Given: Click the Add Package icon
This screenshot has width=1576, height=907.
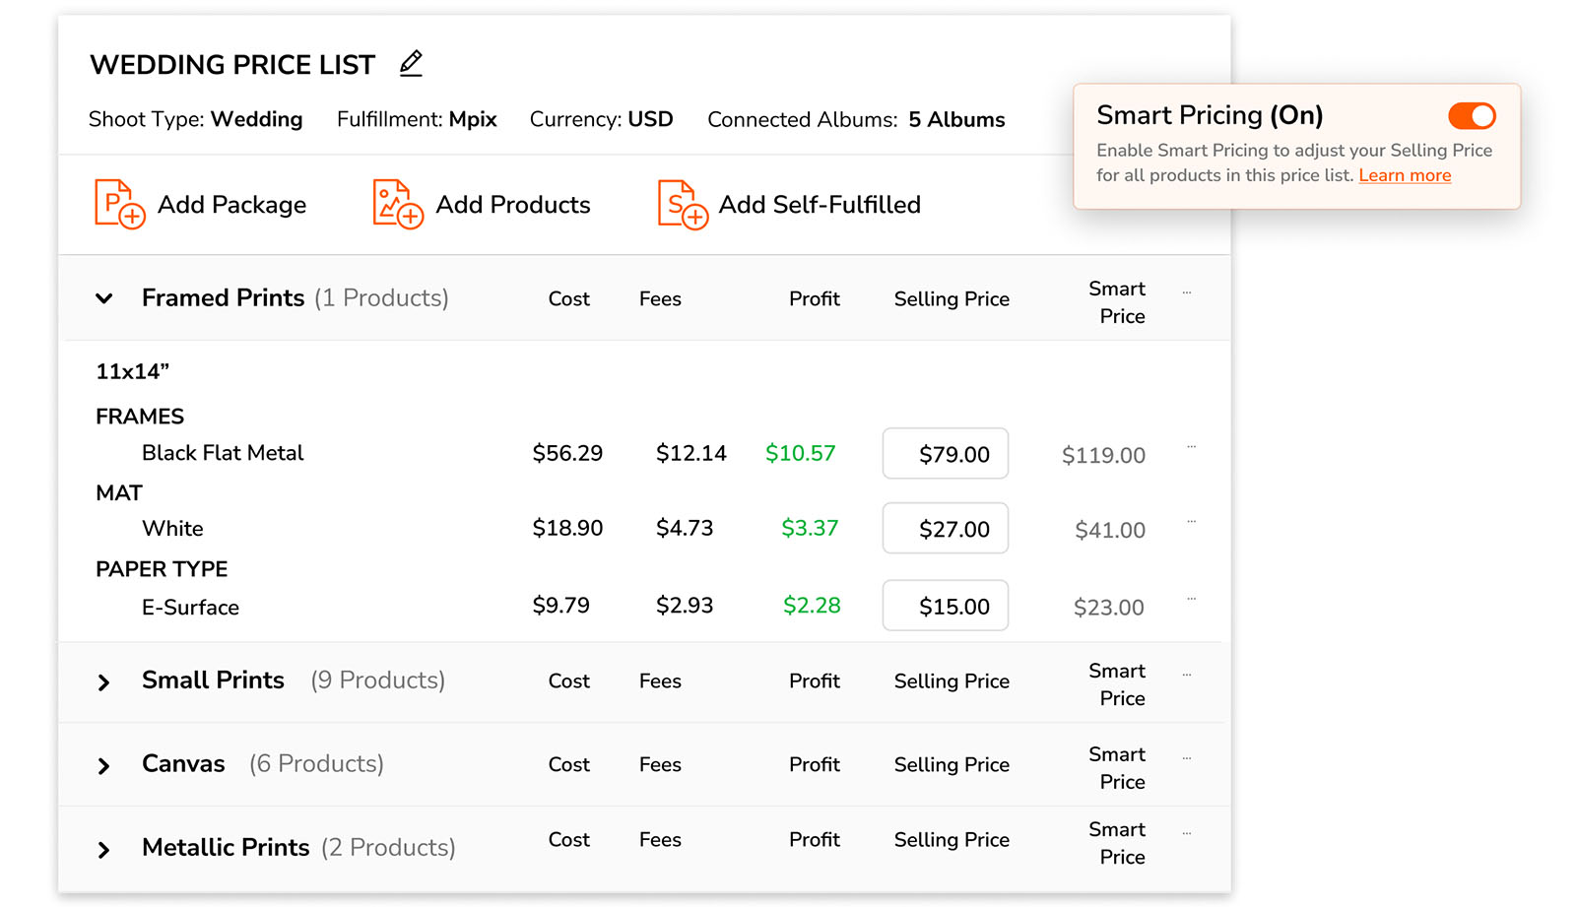Looking at the screenshot, I should coord(119,204).
